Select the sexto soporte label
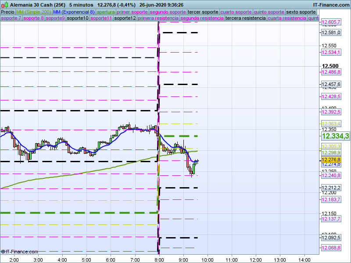This screenshot has height=263, width=351. click(301, 12)
